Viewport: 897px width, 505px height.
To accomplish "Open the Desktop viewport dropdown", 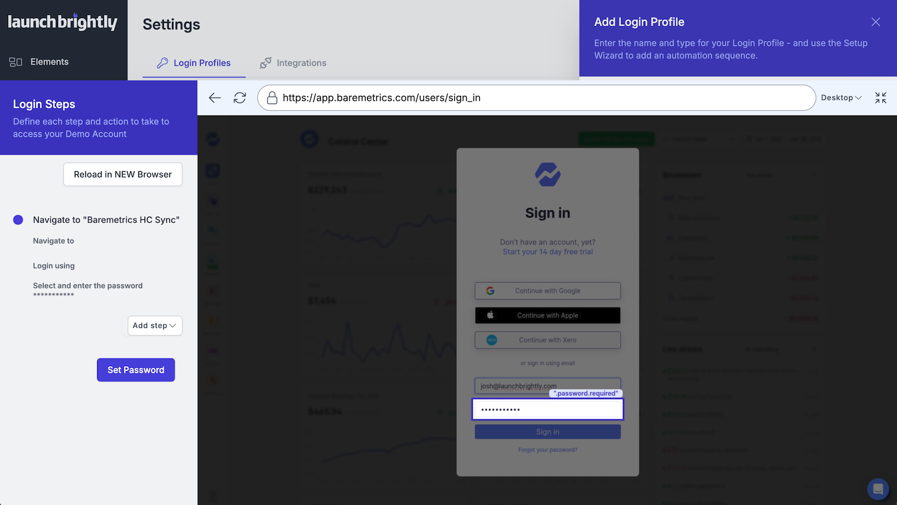I will click(840, 98).
